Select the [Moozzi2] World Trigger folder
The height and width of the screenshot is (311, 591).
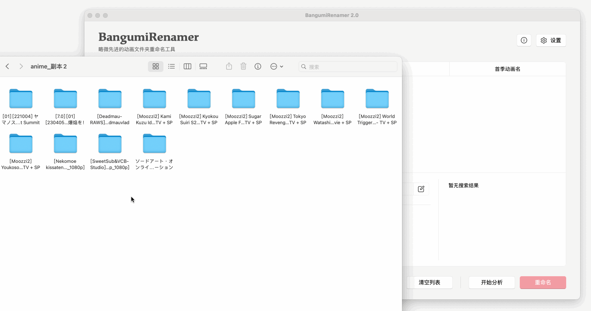pyautogui.click(x=377, y=106)
